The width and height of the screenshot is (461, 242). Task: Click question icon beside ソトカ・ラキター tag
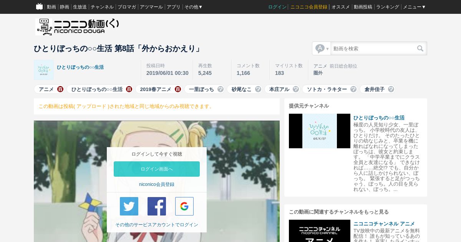pyautogui.click(x=353, y=89)
